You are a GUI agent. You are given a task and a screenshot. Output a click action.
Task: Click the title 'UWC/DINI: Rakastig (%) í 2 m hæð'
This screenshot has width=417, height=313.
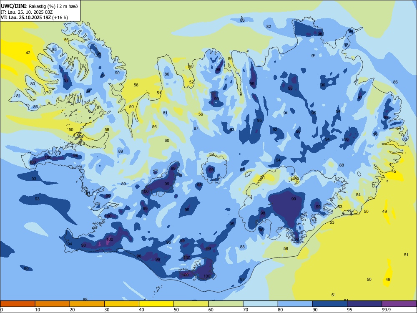[x=39, y=6]
